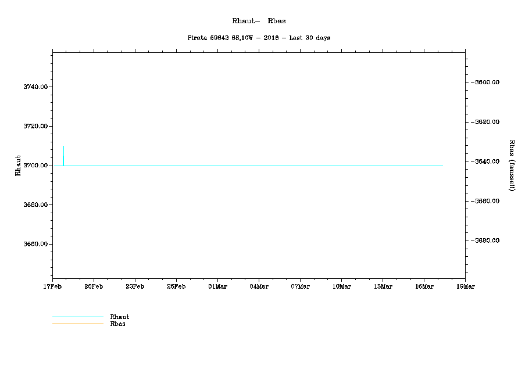Click the 17Feb date tick label

(52, 286)
